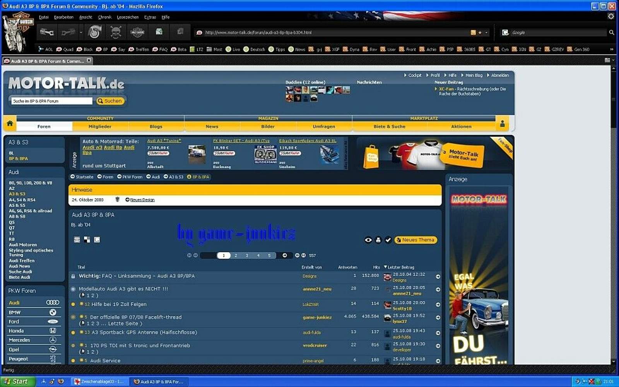The image size is (619, 387).
Task: Open the Extras menu
Action: 150,17
